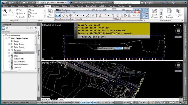Click the Delete PVI tool
This screenshot has width=188, height=105.
pyautogui.click(x=67, y=15)
